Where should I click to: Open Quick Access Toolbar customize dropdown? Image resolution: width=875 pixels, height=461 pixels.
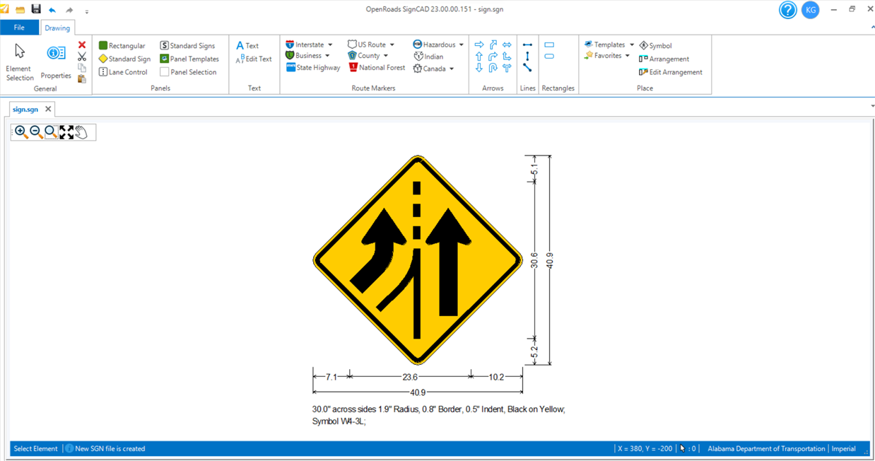point(87,11)
